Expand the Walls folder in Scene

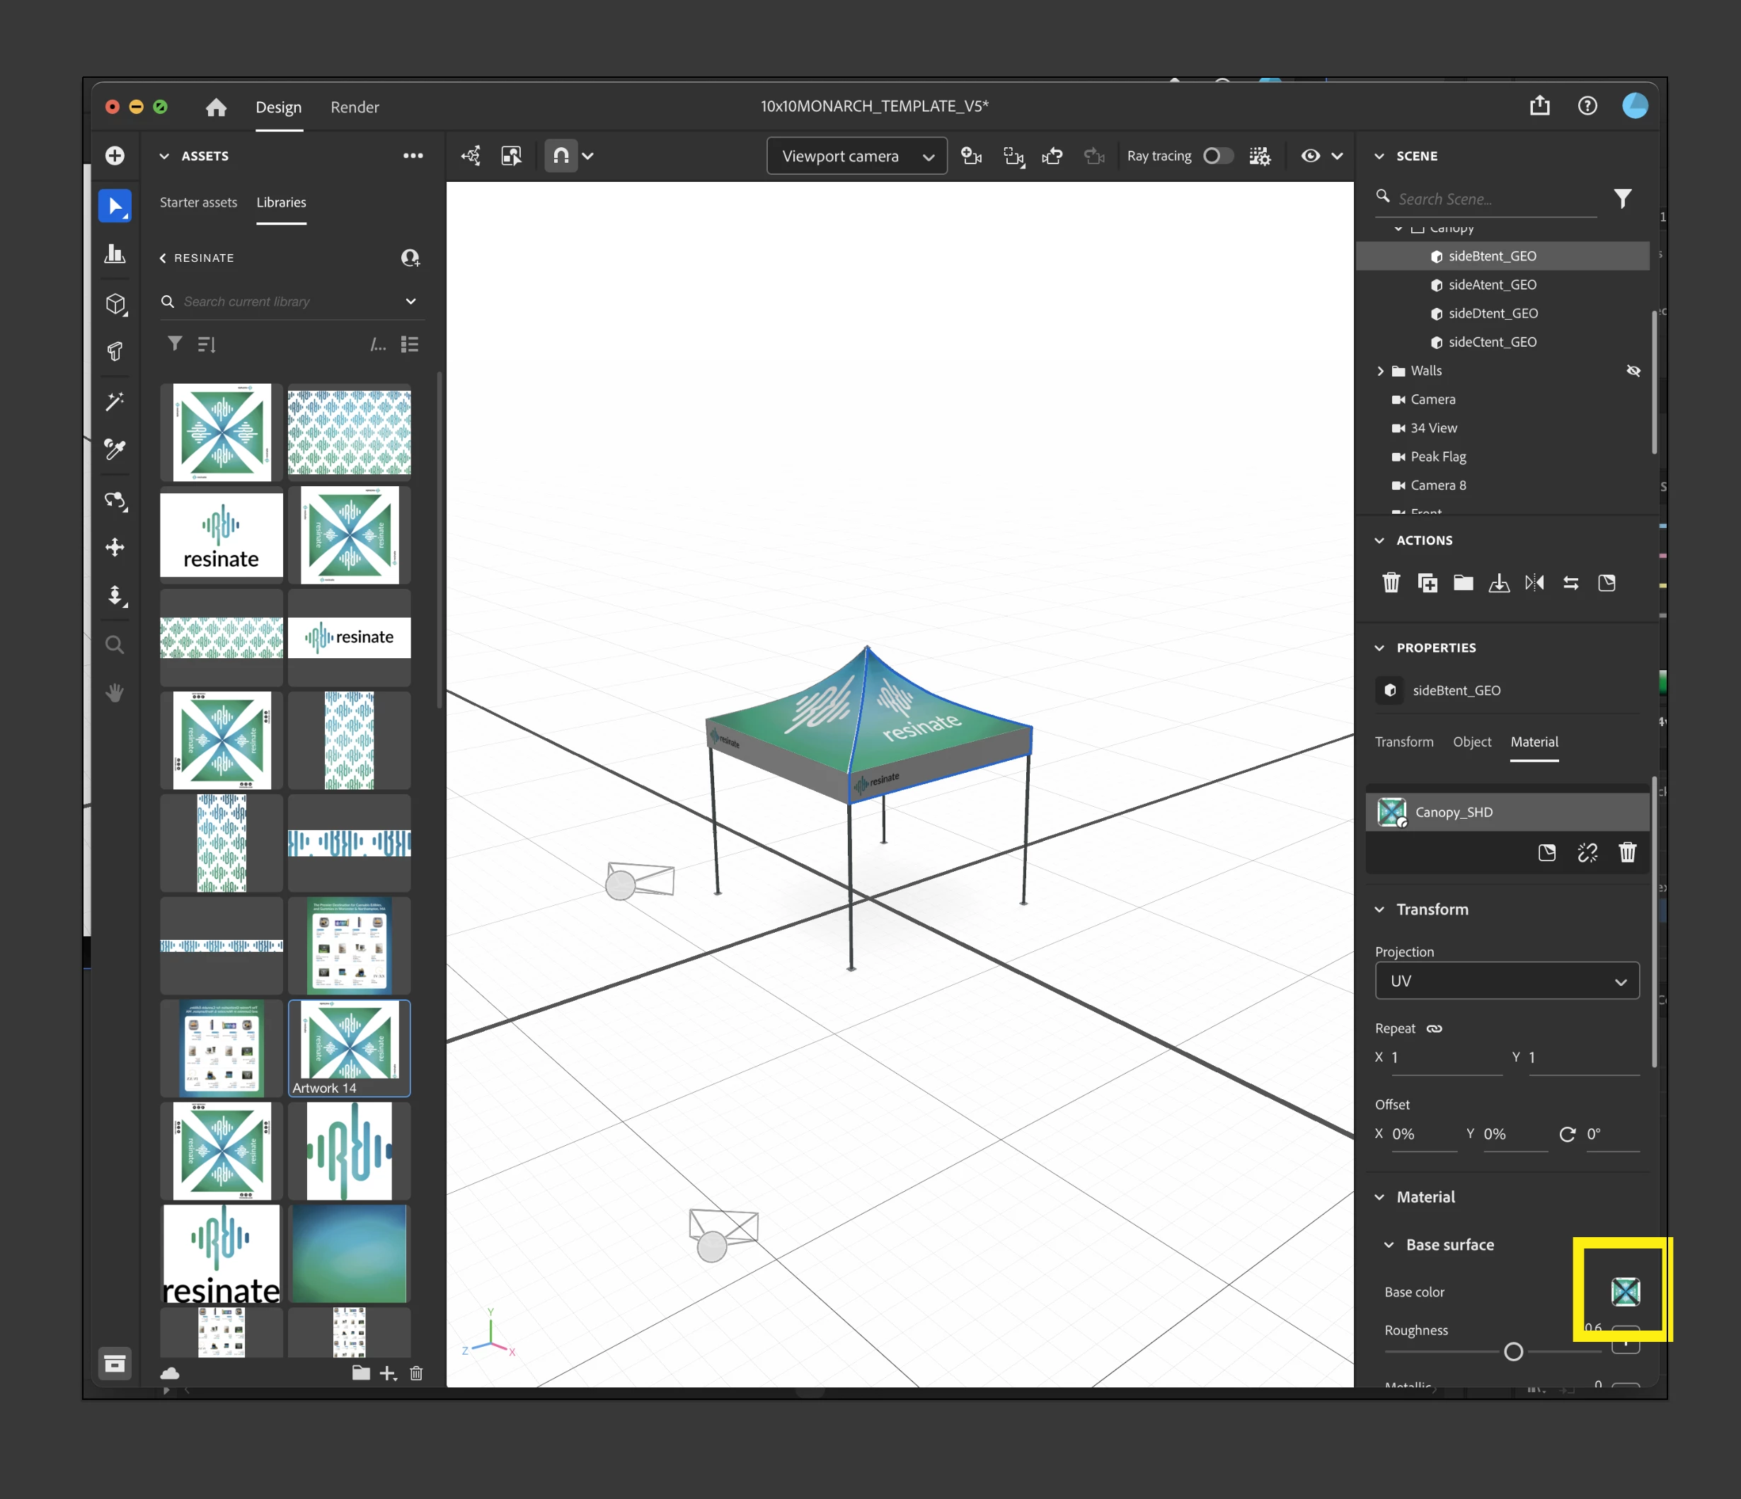tap(1381, 371)
